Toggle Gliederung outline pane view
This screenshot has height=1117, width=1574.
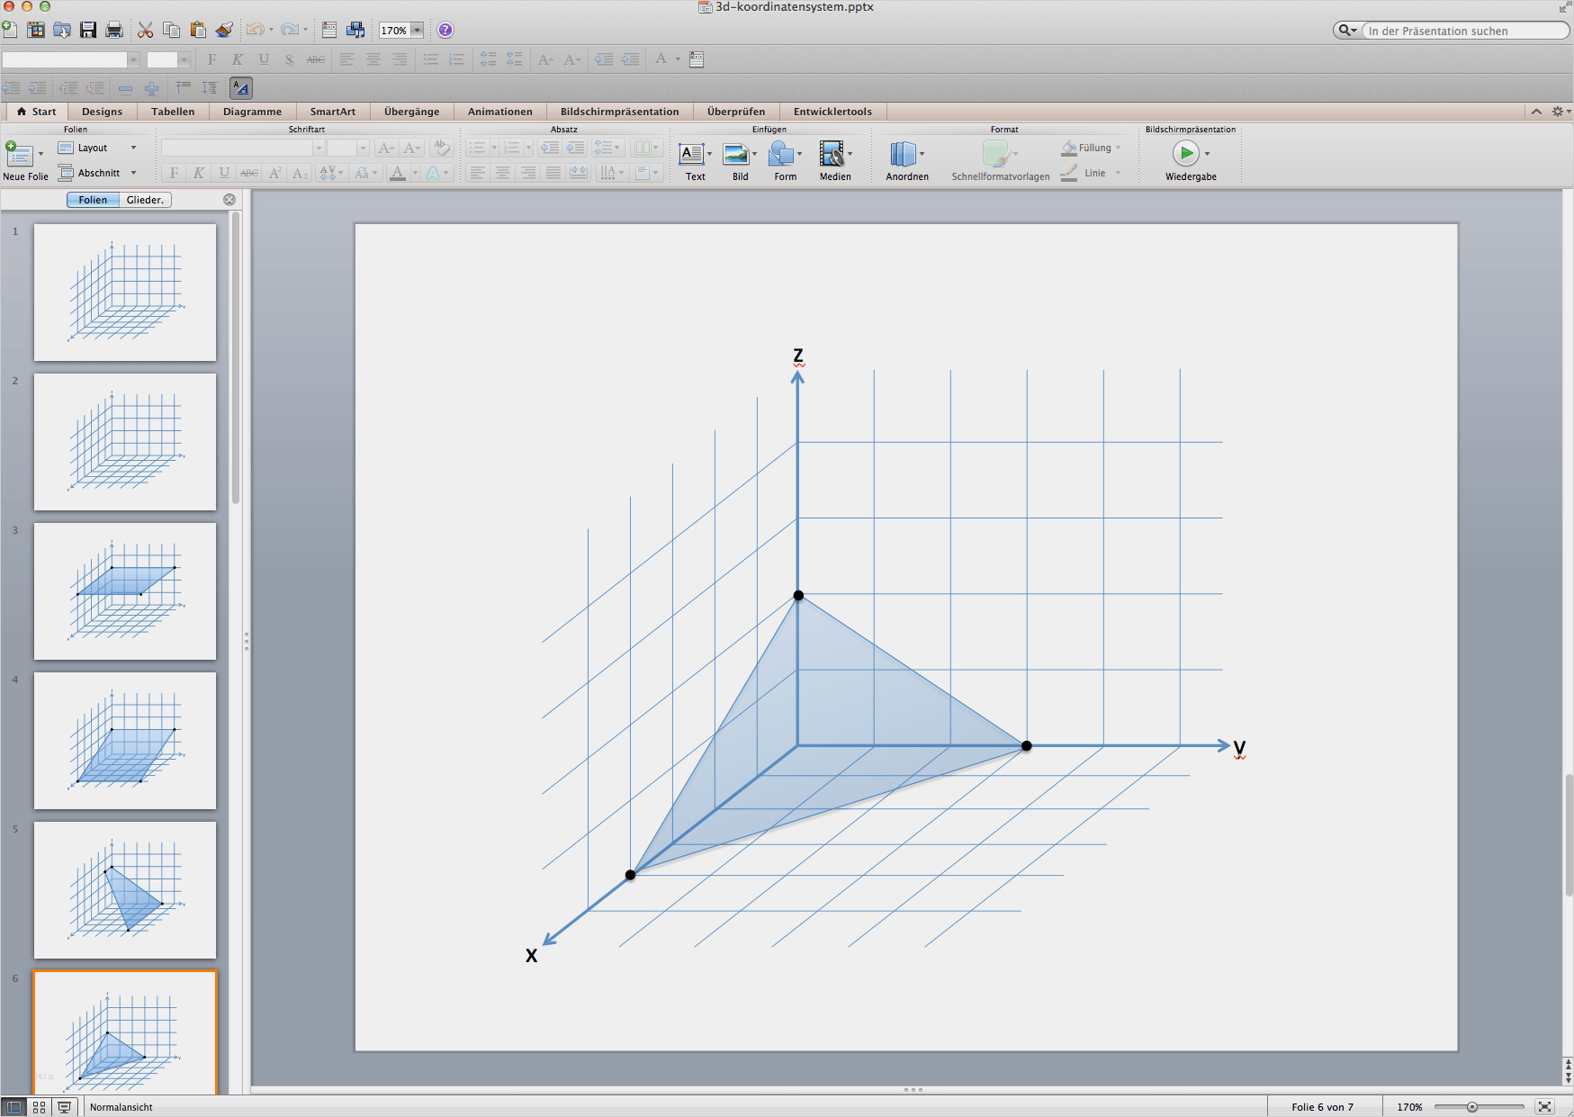(x=145, y=200)
